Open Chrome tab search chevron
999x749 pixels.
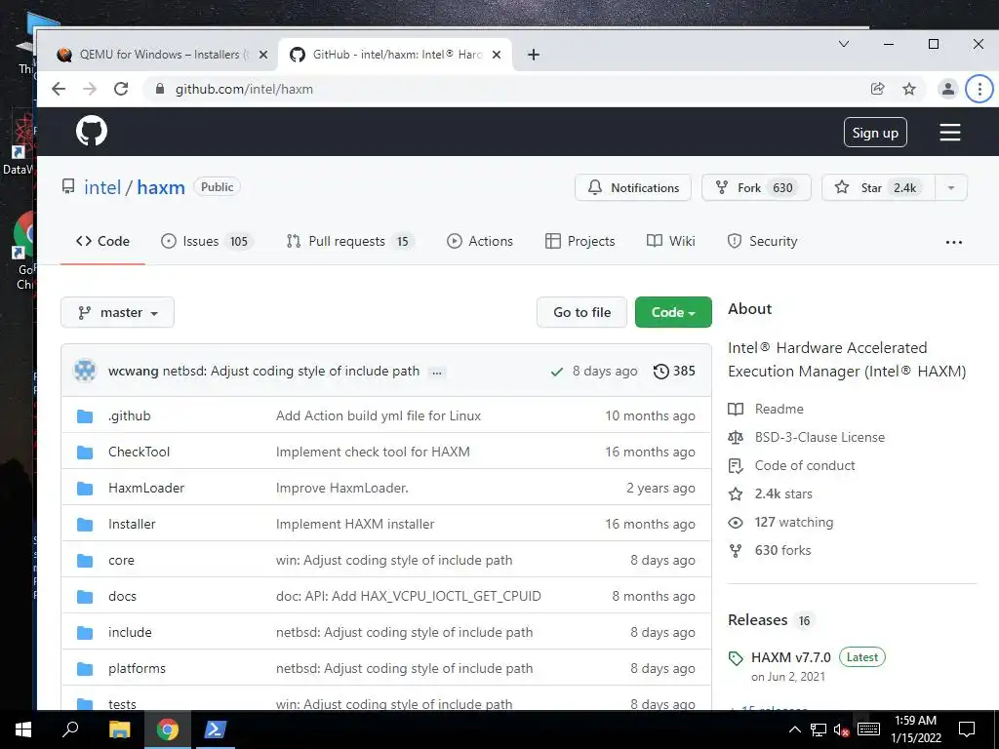(844, 44)
